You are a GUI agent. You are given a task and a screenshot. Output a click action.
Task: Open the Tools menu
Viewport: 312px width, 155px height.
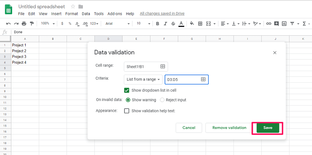point(99,14)
